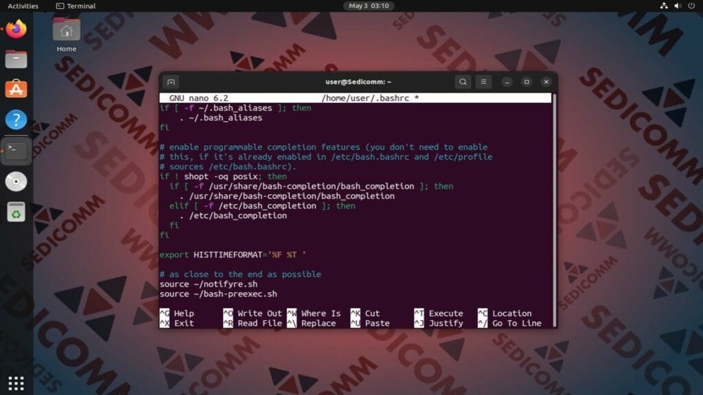Click the volume icon in top bar

(x=678, y=5)
